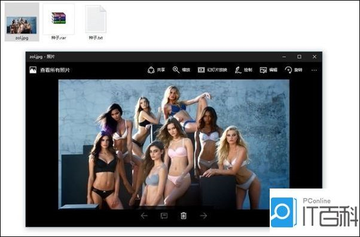Click the PConline IT百科 logo

(x=314, y=212)
